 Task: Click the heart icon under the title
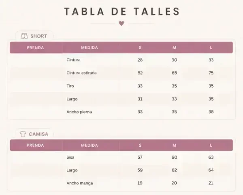pos(122,23)
